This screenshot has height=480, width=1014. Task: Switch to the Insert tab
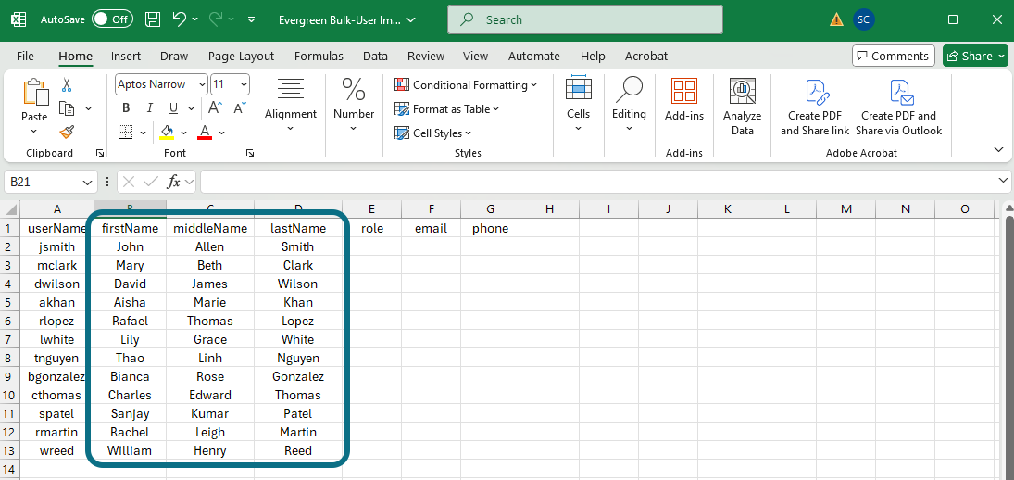tap(125, 57)
